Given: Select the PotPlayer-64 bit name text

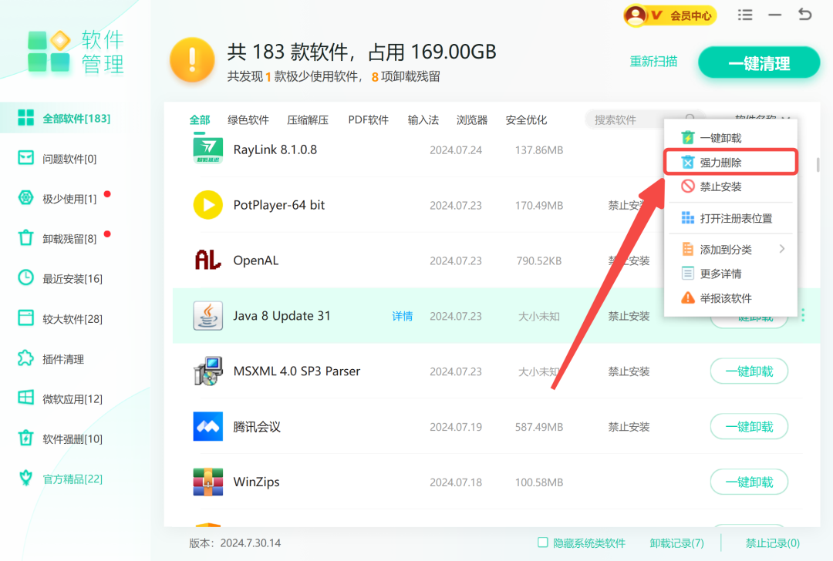Looking at the screenshot, I should [279, 205].
